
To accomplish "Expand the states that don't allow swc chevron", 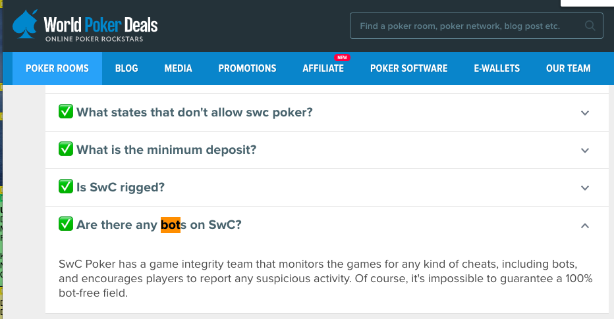I will coord(584,113).
